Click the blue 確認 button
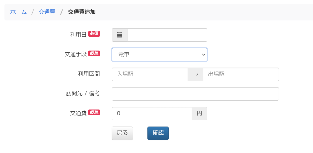Viewport: 313px width, 153px height. pos(158,133)
